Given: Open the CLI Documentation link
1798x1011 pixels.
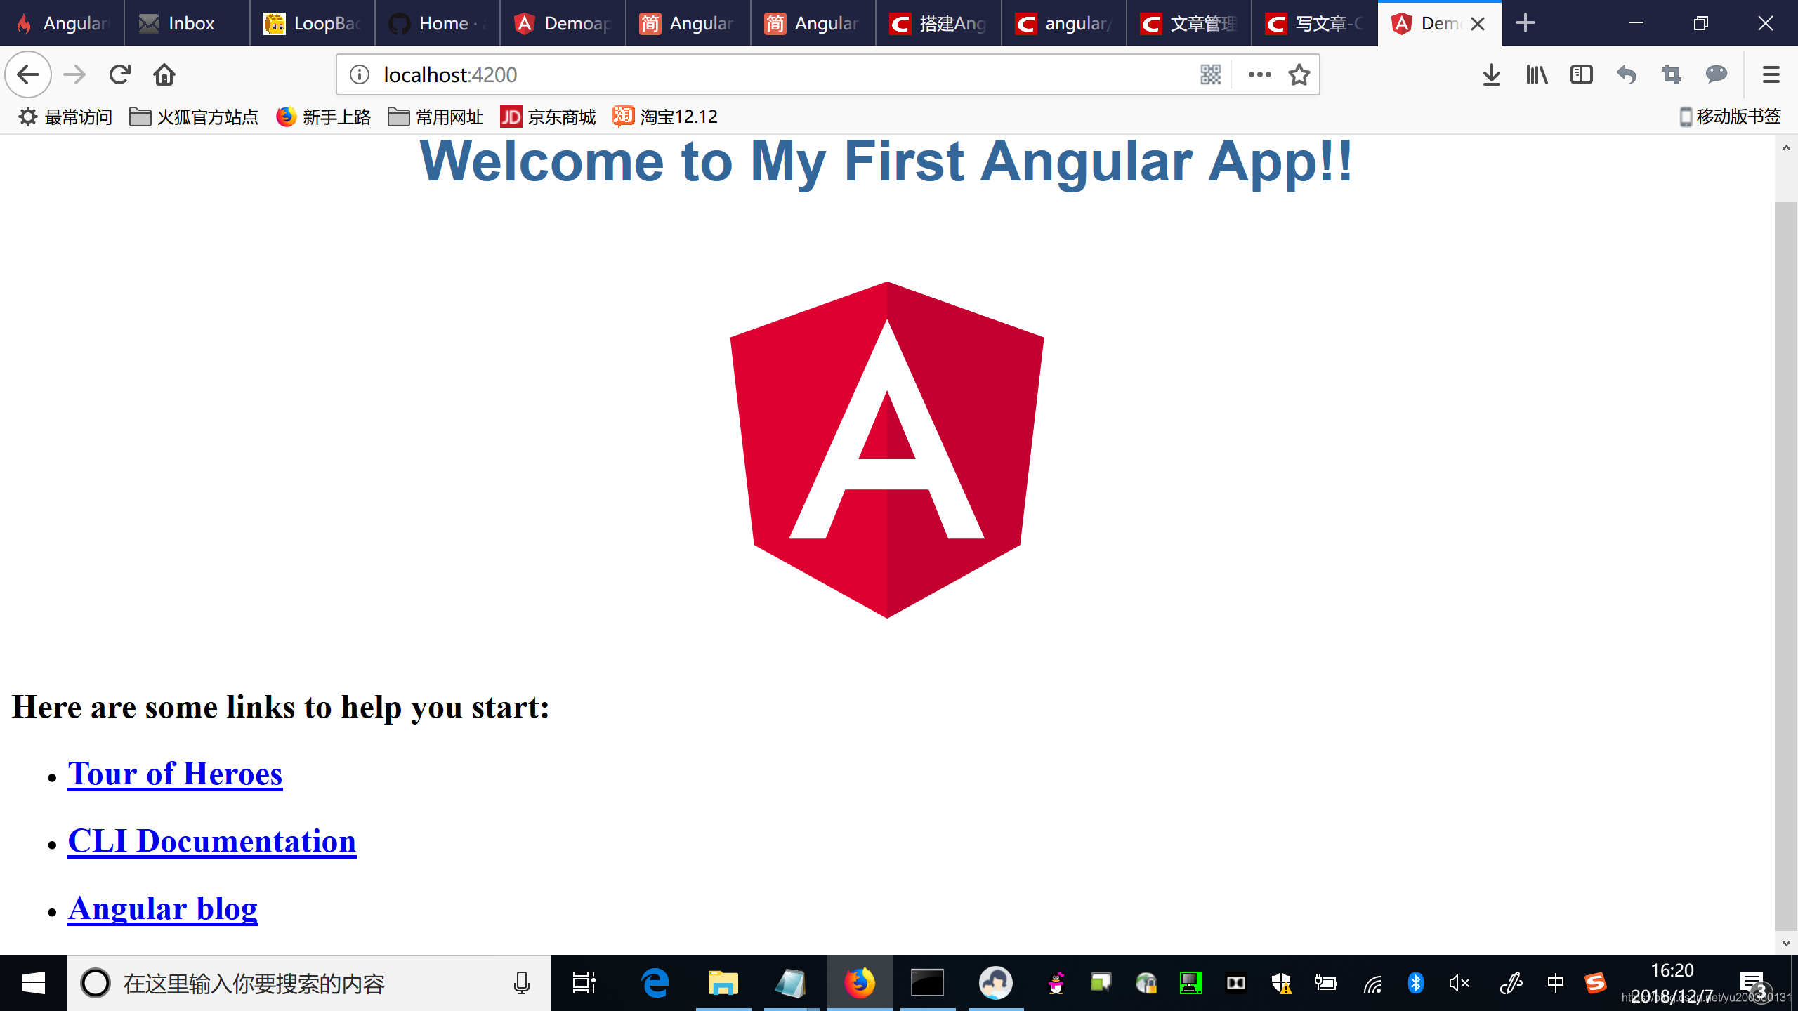Looking at the screenshot, I should tap(211, 841).
